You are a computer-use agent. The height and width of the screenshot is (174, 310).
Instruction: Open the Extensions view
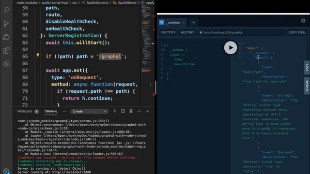click(x=6, y=50)
